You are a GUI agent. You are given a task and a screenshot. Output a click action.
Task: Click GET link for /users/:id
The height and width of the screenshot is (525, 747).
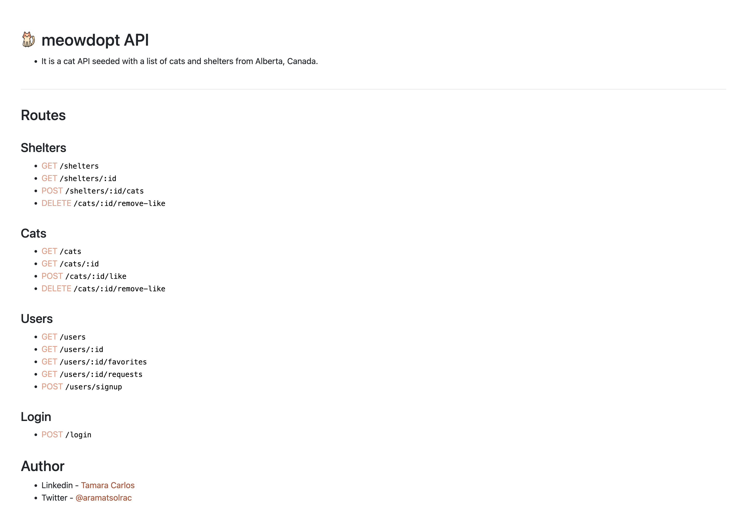49,349
